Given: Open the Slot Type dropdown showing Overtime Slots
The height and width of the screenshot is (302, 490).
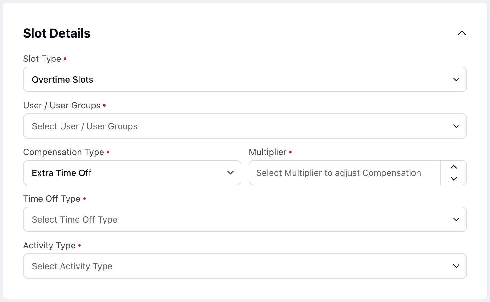Looking at the screenshot, I should coord(245,79).
